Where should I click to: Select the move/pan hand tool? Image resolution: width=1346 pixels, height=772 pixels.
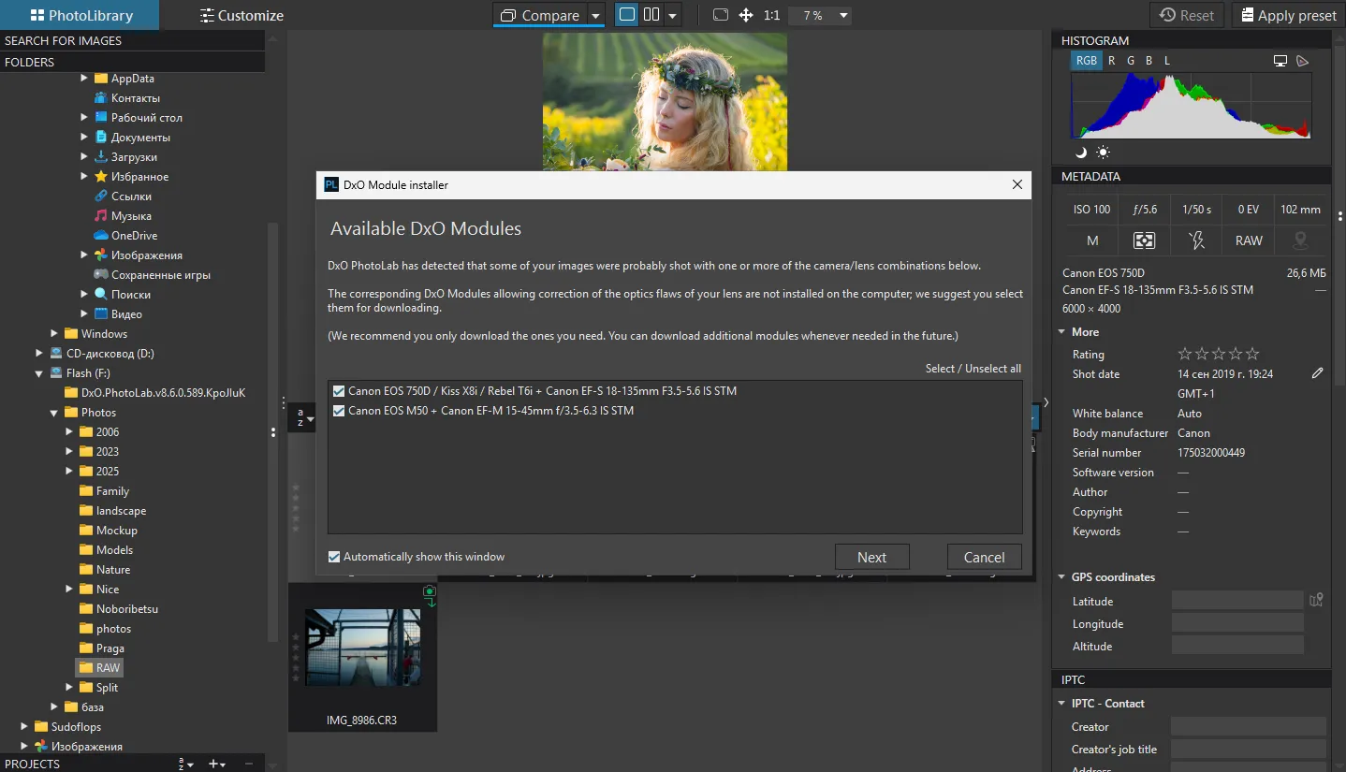tap(746, 15)
